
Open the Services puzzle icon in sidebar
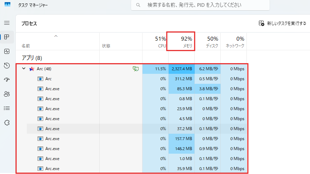coord(7,123)
